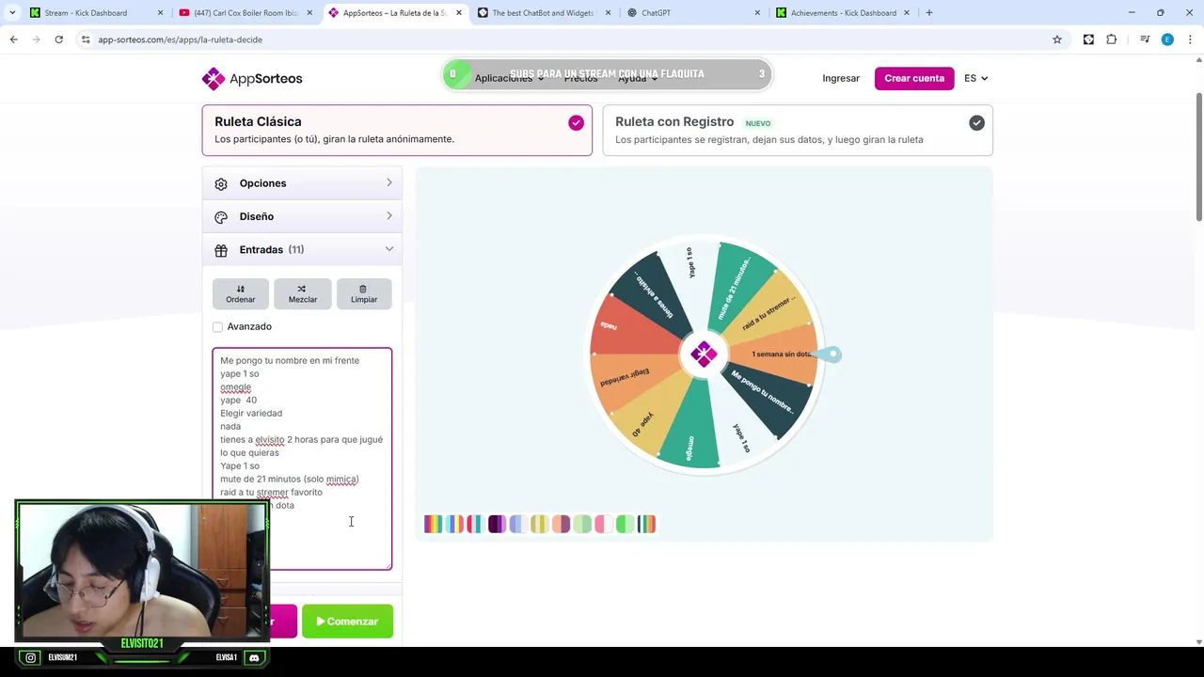This screenshot has width=1204, height=677.
Task: Click the Instagram icon in stream overlay
Action: coord(31,658)
